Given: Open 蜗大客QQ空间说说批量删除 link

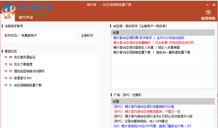Looking at the screenshot, I should click(x=153, y=43).
